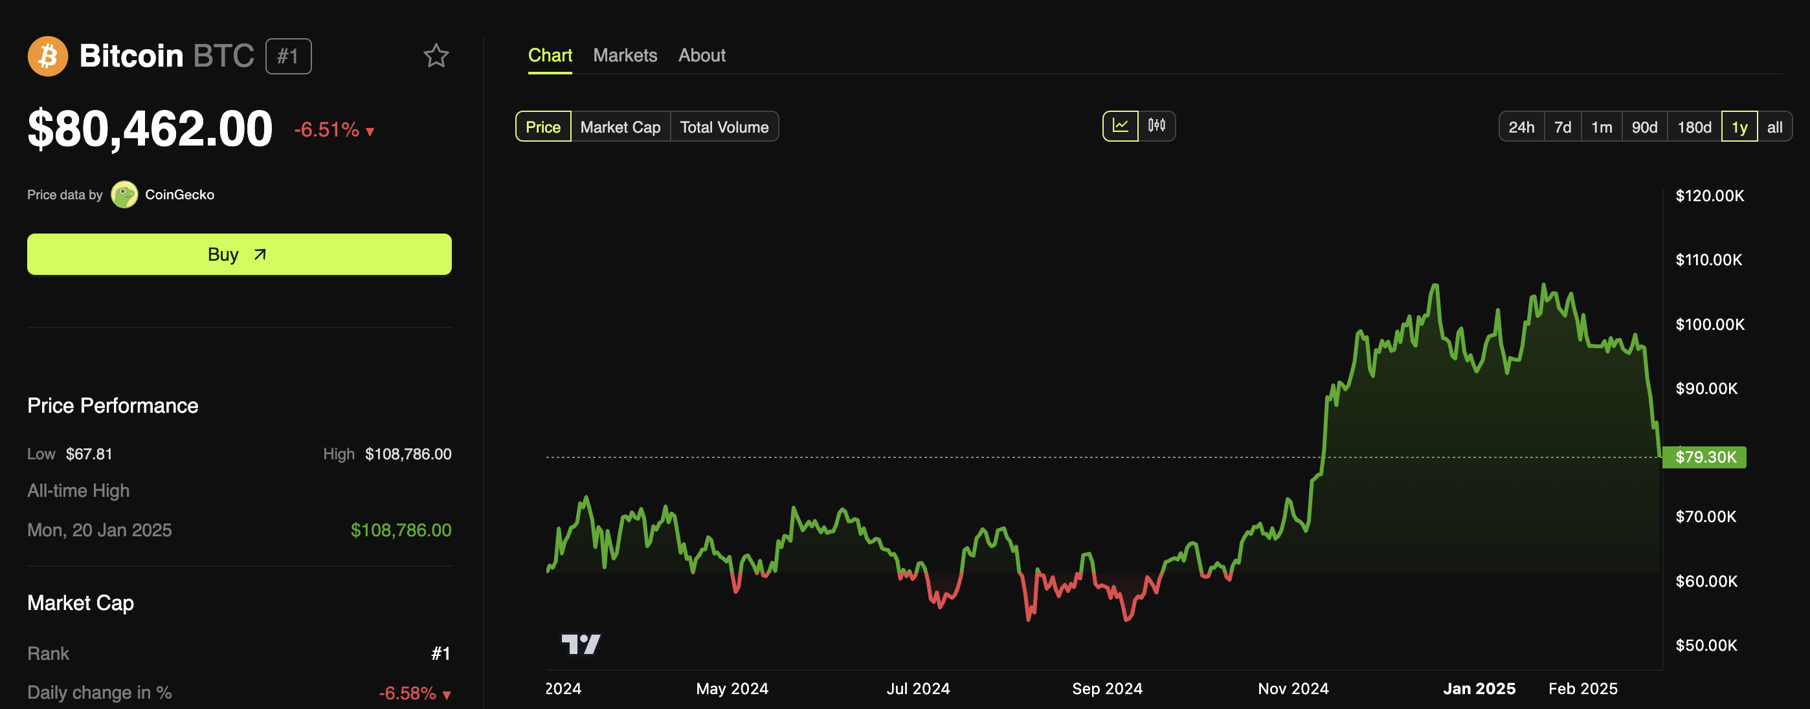
Task: Open the About tab
Action: (702, 56)
